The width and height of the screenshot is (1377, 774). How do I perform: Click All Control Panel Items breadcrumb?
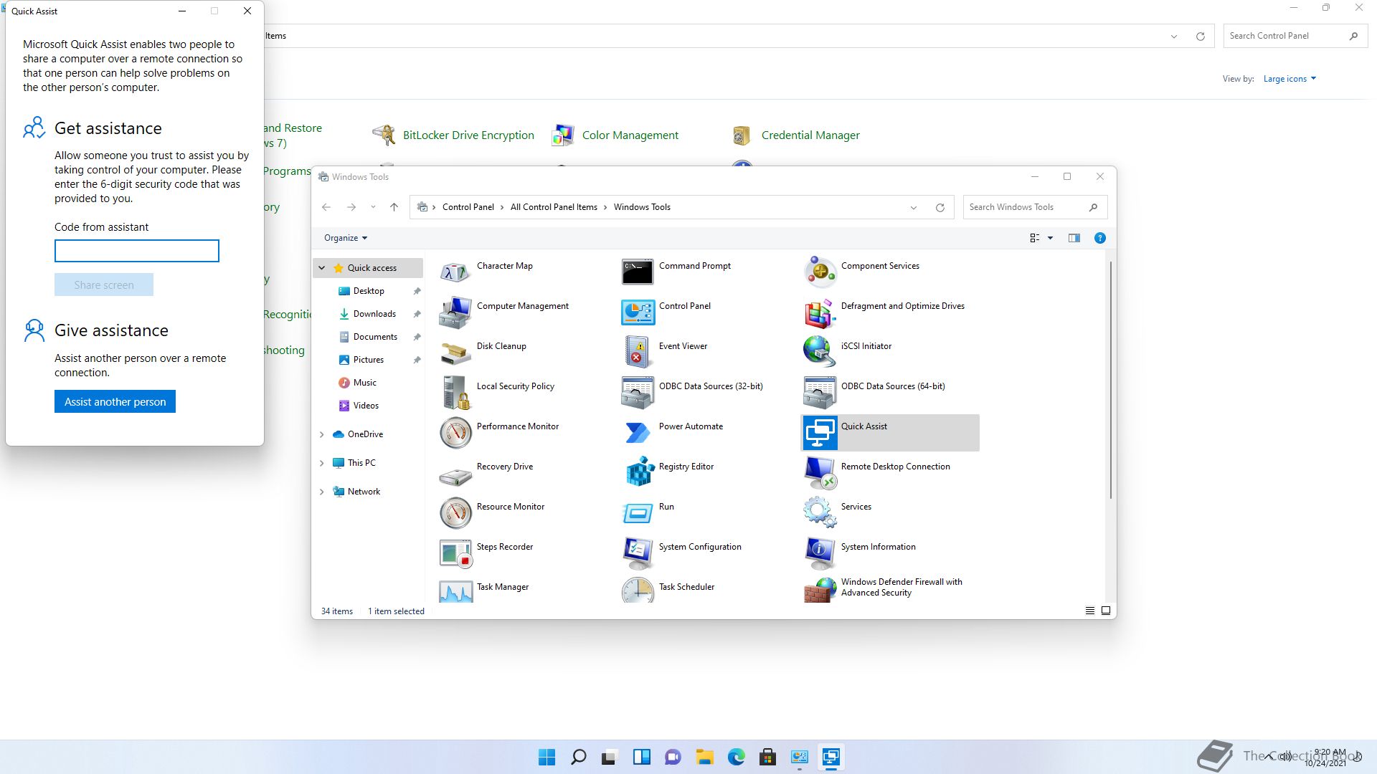[x=553, y=207]
